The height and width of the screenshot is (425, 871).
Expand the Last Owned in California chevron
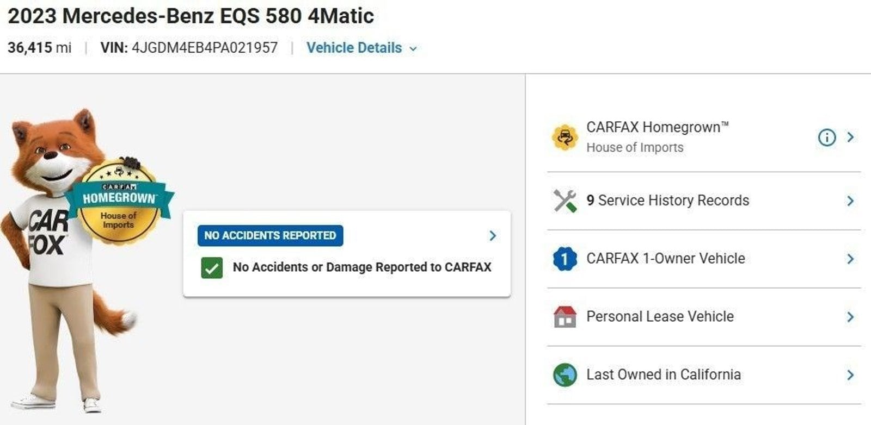[850, 375]
